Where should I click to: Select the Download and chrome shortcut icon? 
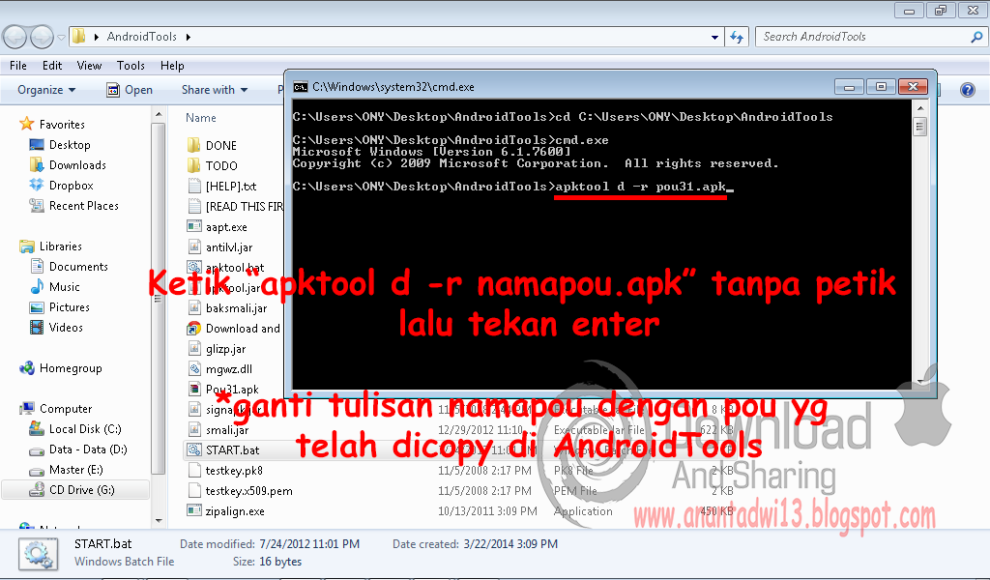point(193,328)
